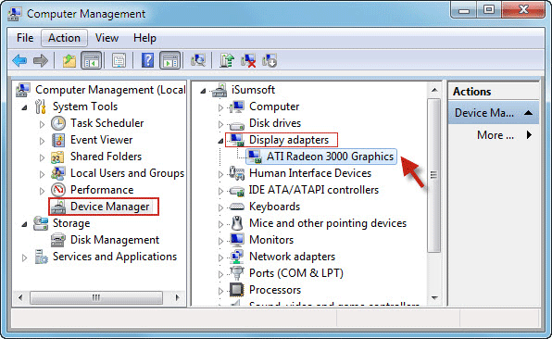Click Local Users and Groups icon
This screenshot has width=552, height=339.
58,173
